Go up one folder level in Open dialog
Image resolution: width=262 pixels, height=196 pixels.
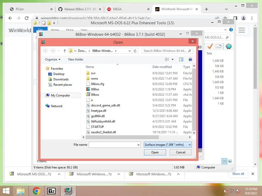click(x=65, y=51)
